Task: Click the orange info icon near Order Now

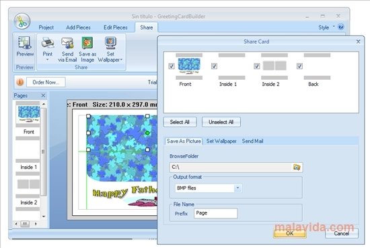Action: pyautogui.click(x=20, y=82)
